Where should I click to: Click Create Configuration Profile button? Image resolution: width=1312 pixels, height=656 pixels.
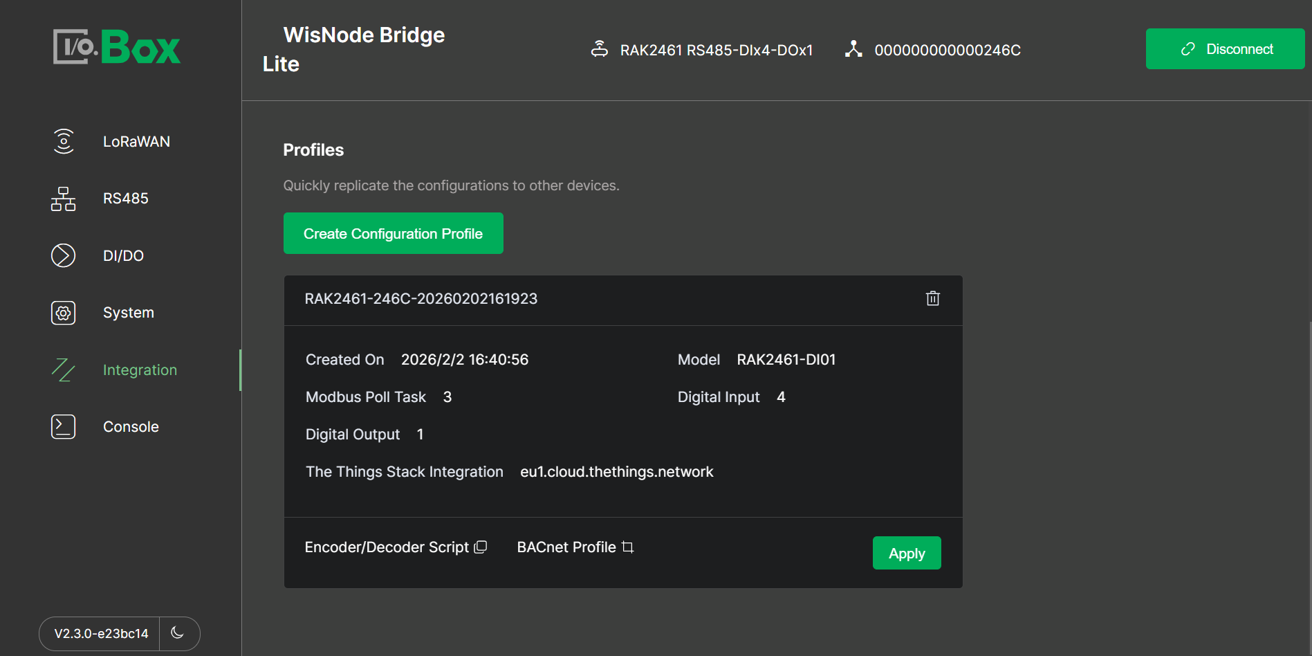pyautogui.click(x=393, y=234)
